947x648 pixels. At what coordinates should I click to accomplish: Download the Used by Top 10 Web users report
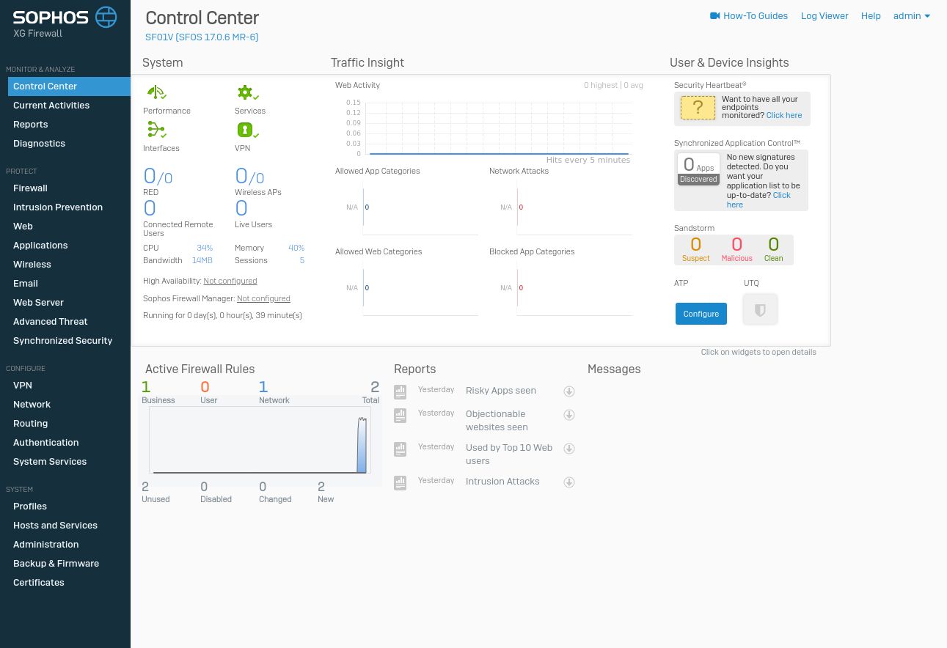tap(568, 448)
